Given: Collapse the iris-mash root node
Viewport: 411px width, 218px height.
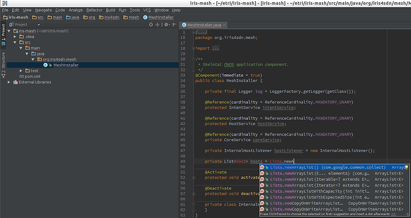Looking at the screenshot, I should click(9, 31).
